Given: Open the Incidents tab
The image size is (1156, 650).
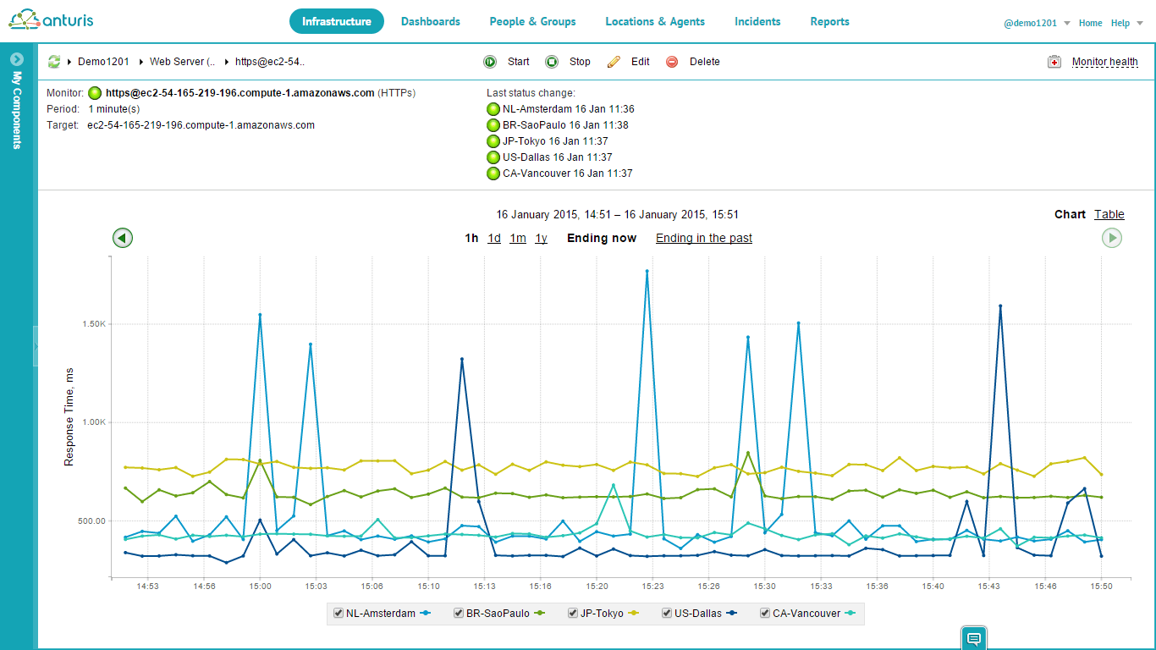Looking at the screenshot, I should pyautogui.click(x=757, y=22).
